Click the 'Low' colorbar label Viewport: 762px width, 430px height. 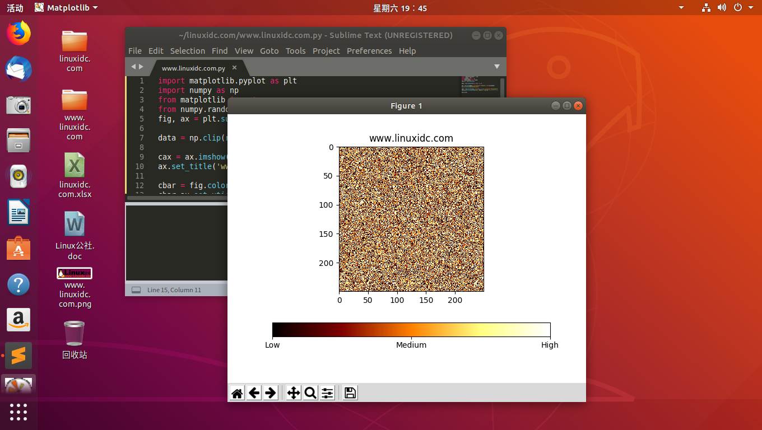(x=272, y=345)
